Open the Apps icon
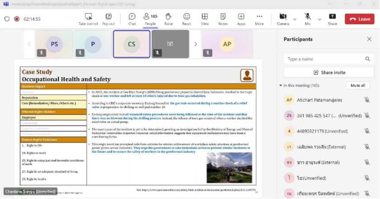 (241, 19)
